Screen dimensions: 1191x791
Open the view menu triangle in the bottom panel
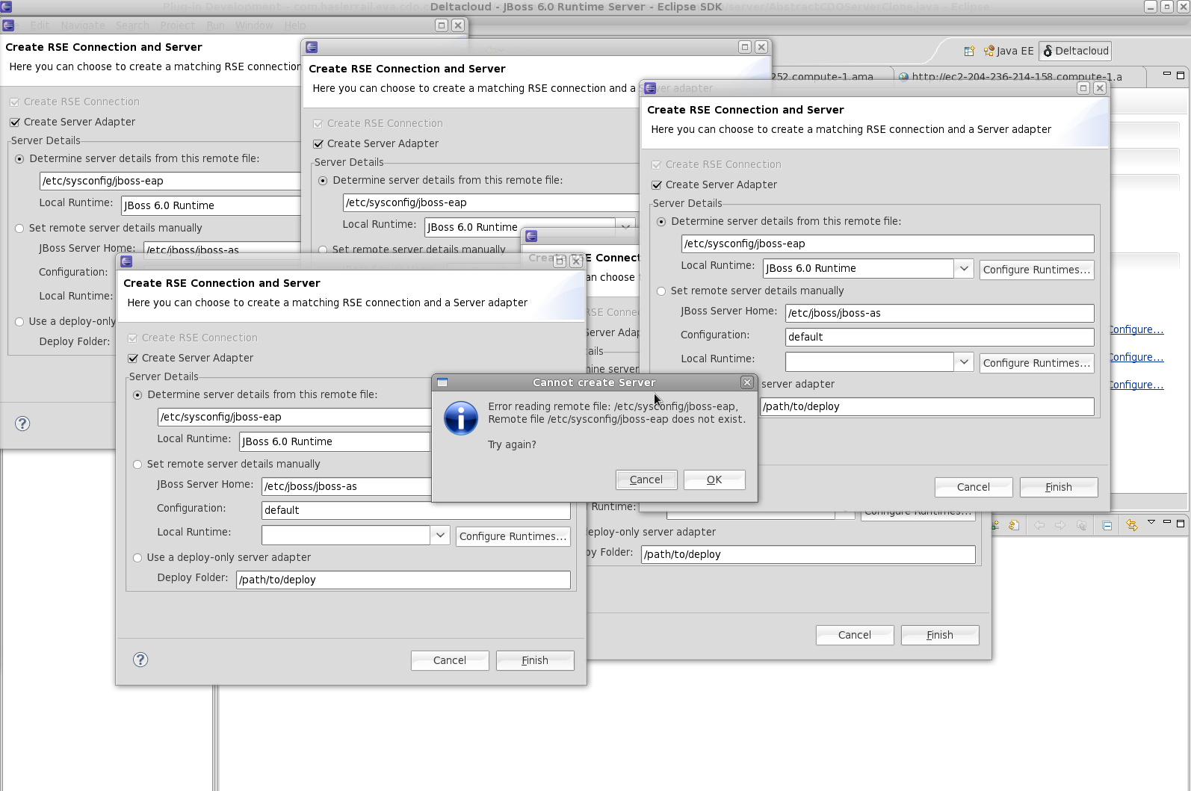pyautogui.click(x=1151, y=523)
